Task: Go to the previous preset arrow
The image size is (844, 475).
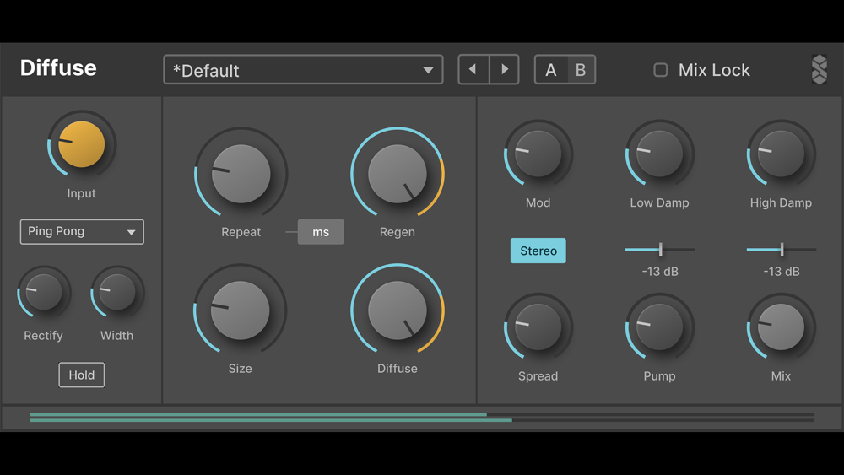Action: coord(473,69)
